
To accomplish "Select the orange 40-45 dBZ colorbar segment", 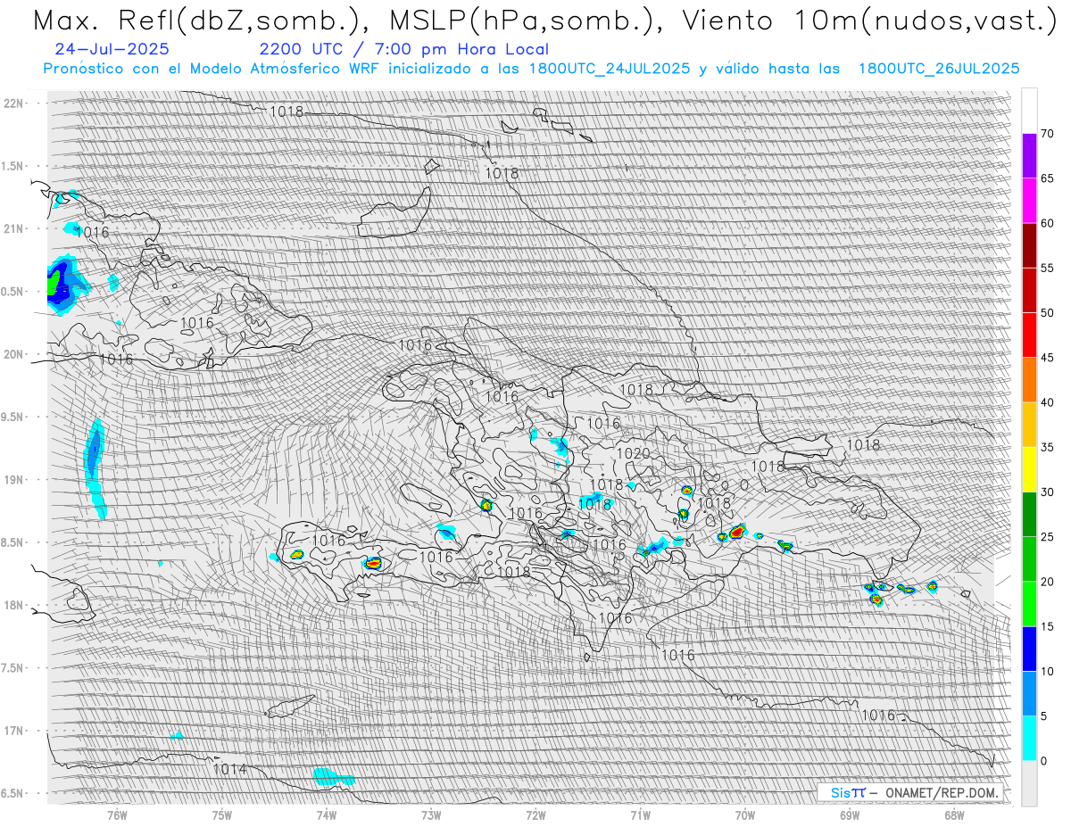I will (1029, 380).
